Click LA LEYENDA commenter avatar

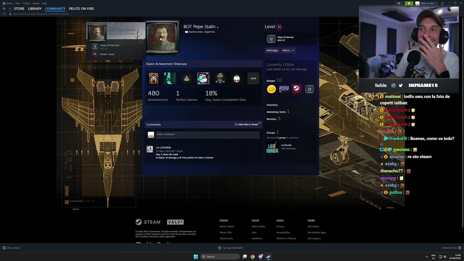[x=150, y=149]
